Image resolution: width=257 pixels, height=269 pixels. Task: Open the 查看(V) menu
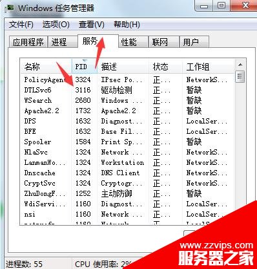pyautogui.click(x=92, y=25)
